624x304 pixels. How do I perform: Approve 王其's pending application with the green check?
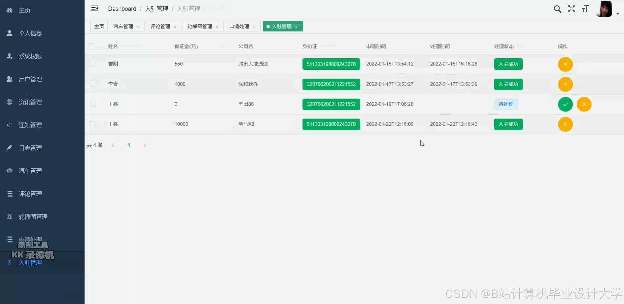coord(565,104)
